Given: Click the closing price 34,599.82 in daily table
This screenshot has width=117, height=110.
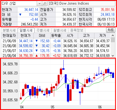Looking at the screenshot, I should coord(26,46).
